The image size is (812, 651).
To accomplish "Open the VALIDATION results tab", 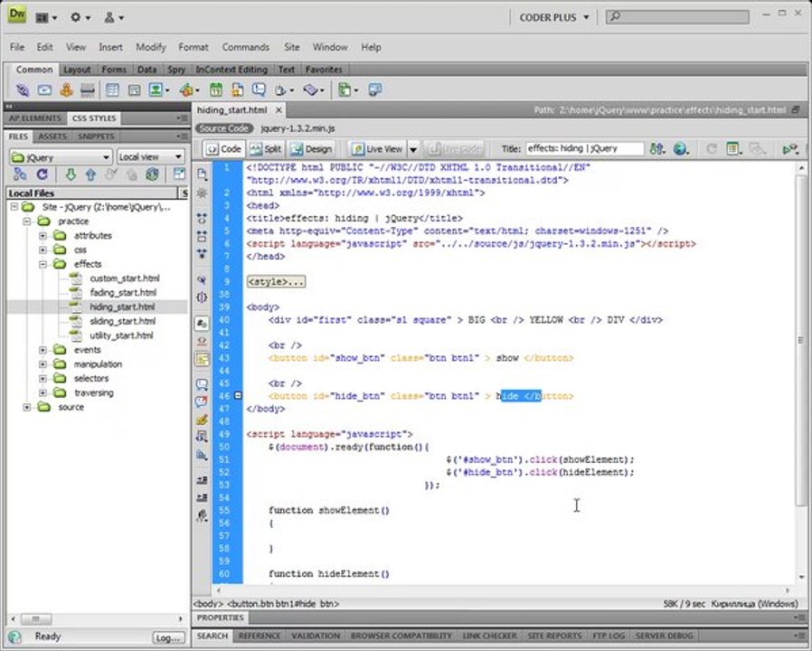I will point(316,636).
